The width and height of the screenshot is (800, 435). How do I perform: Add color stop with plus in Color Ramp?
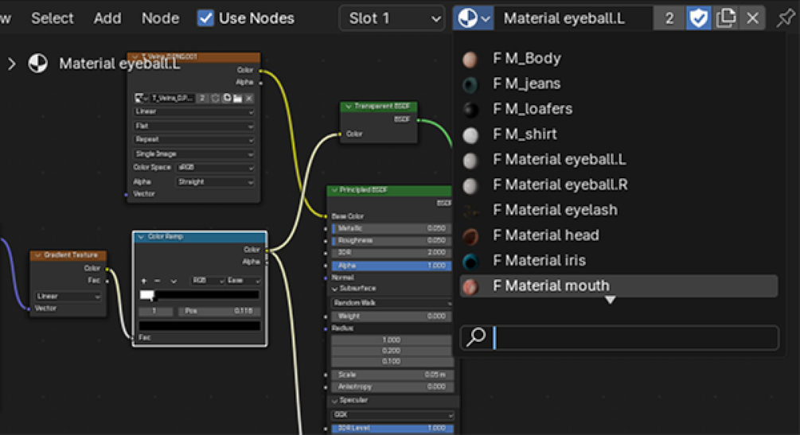(143, 281)
